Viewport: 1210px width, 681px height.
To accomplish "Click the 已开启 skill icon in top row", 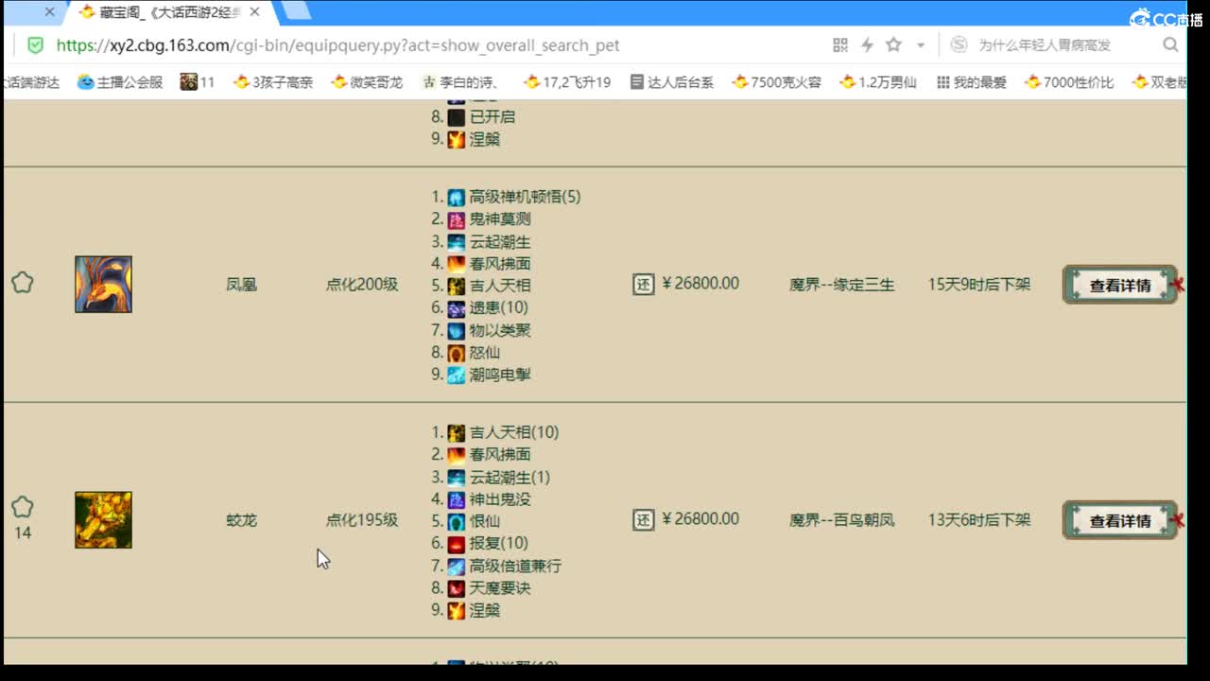I will tap(457, 117).
